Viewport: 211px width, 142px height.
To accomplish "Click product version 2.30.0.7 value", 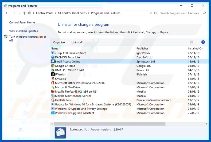I will (118, 129).
